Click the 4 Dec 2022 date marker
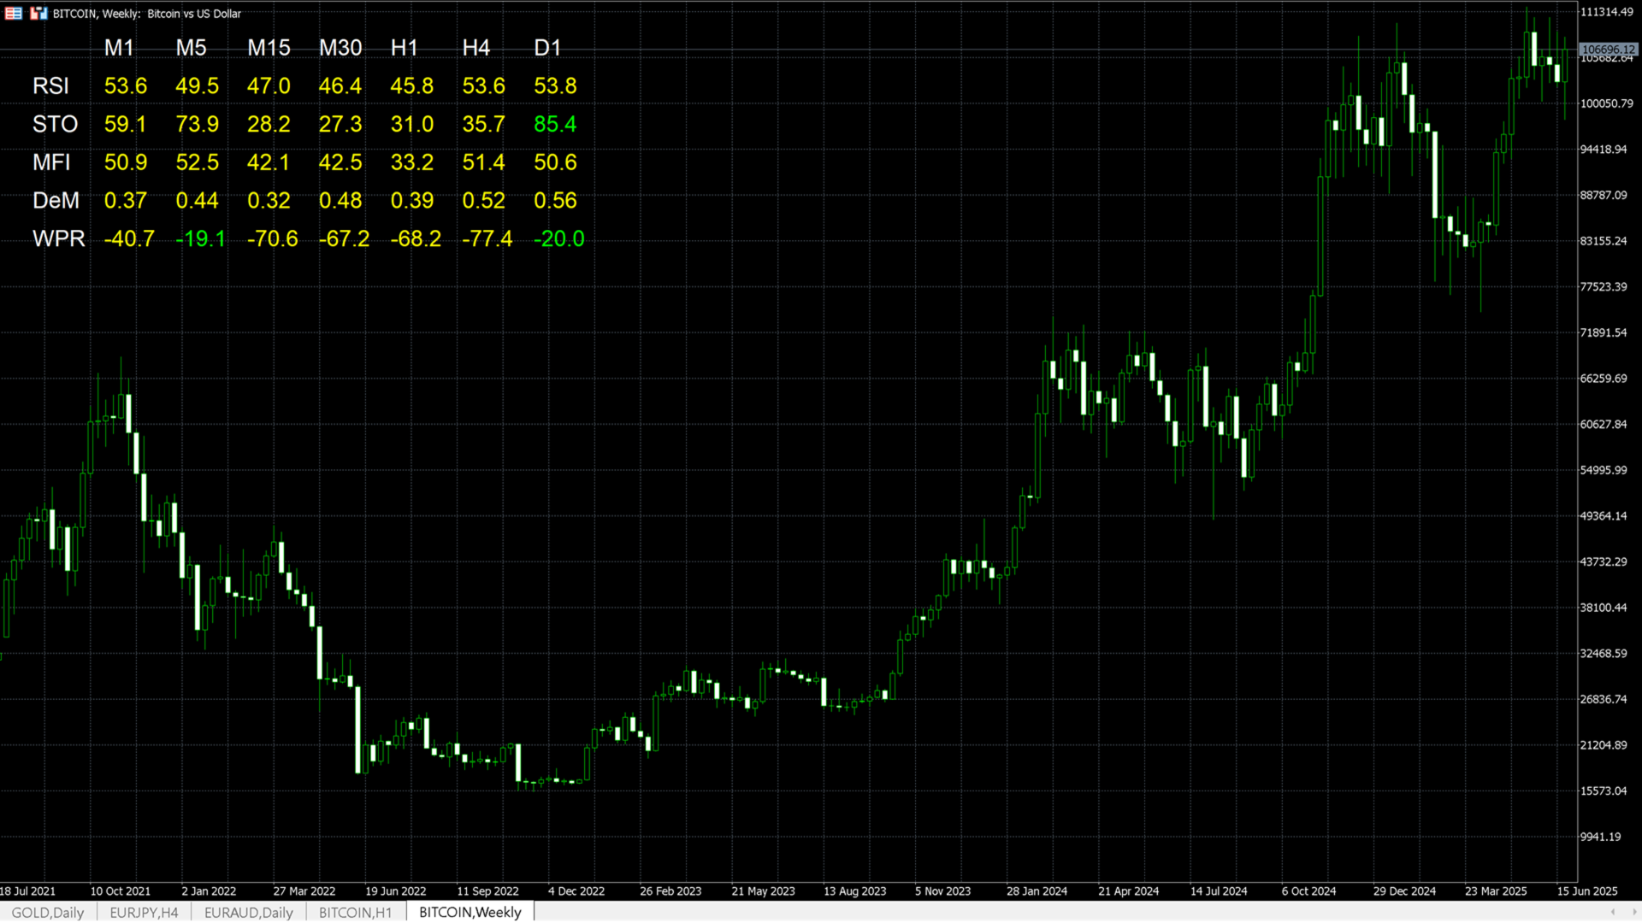1642x923 pixels. tap(576, 891)
